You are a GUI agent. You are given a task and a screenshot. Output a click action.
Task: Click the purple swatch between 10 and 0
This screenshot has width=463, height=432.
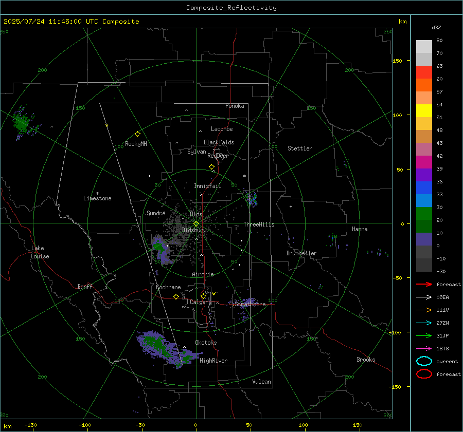tap(424, 239)
